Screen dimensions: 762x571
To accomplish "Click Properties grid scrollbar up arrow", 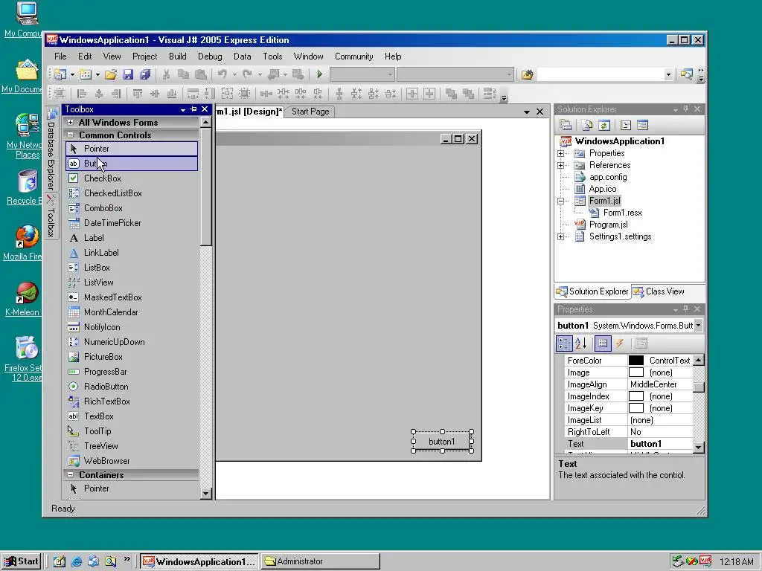I will (698, 361).
